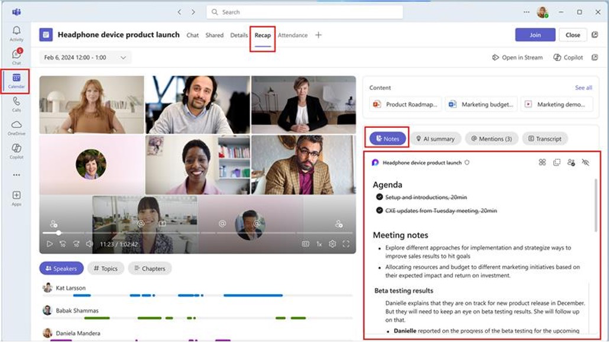Open the Calls section in sidebar
Viewport: 609px width, 342px height.
coord(17,104)
